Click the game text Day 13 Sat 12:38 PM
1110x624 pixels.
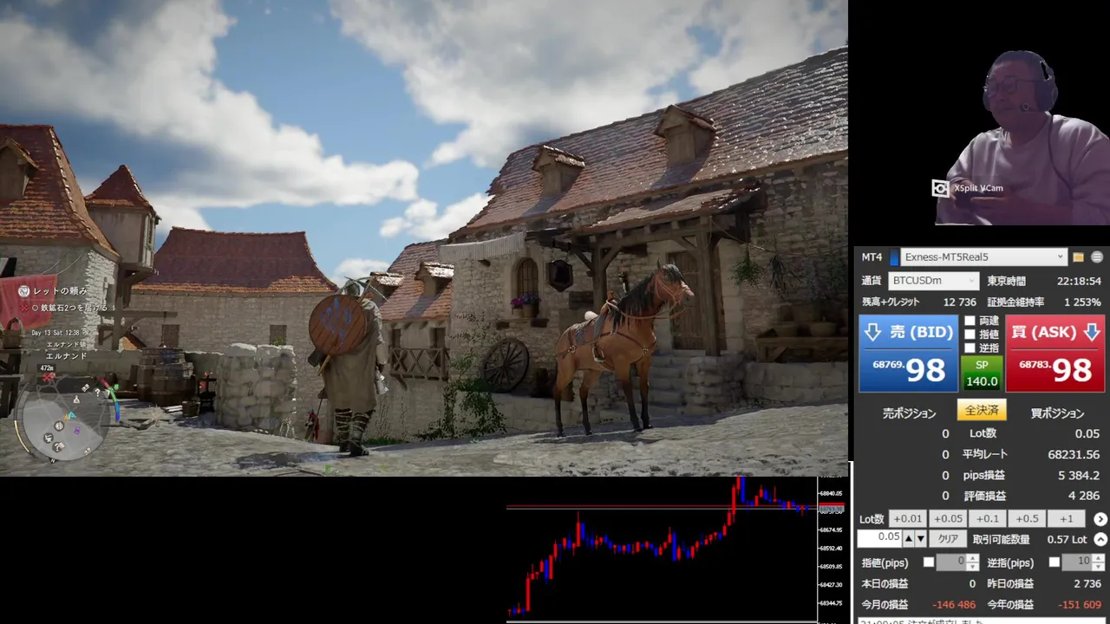[x=61, y=333]
